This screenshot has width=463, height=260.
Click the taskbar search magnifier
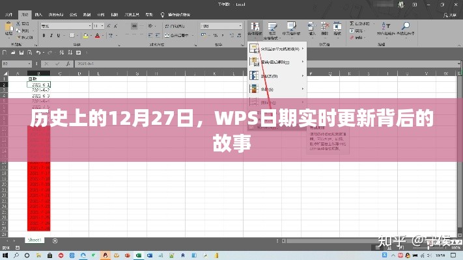16,255
